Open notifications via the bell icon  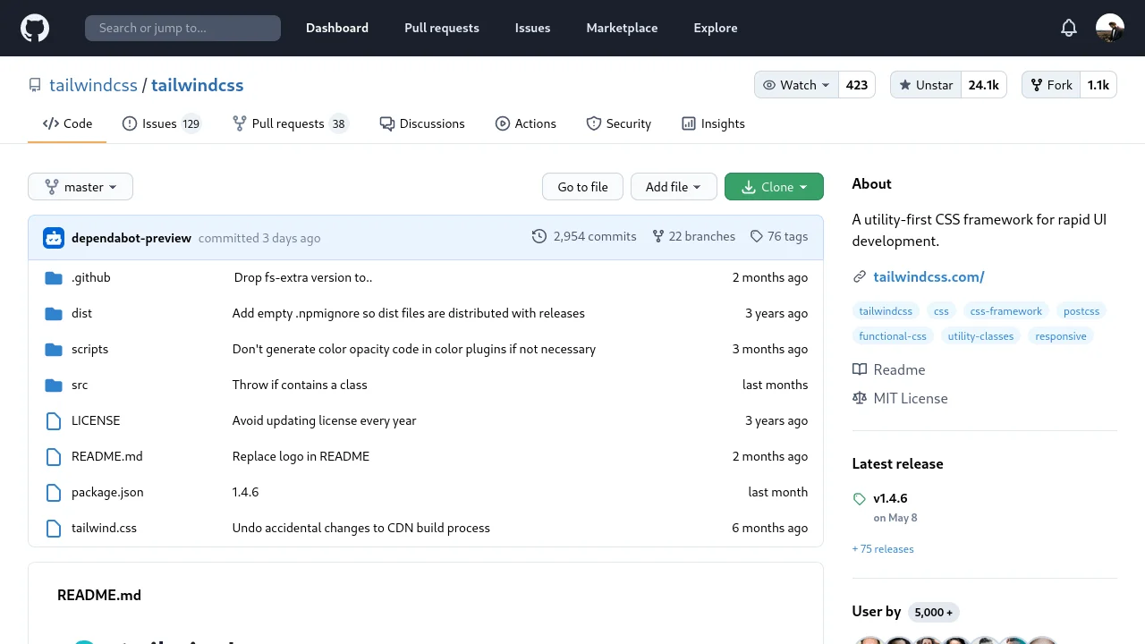click(1069, 28)
